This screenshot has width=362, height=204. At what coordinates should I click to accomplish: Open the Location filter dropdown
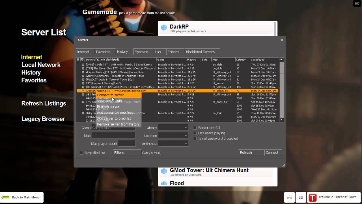click(173, 136)
